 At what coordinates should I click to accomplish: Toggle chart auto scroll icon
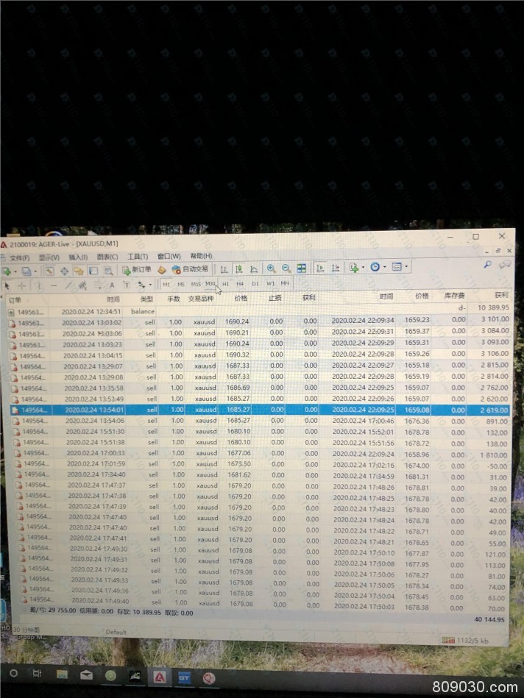320,268
